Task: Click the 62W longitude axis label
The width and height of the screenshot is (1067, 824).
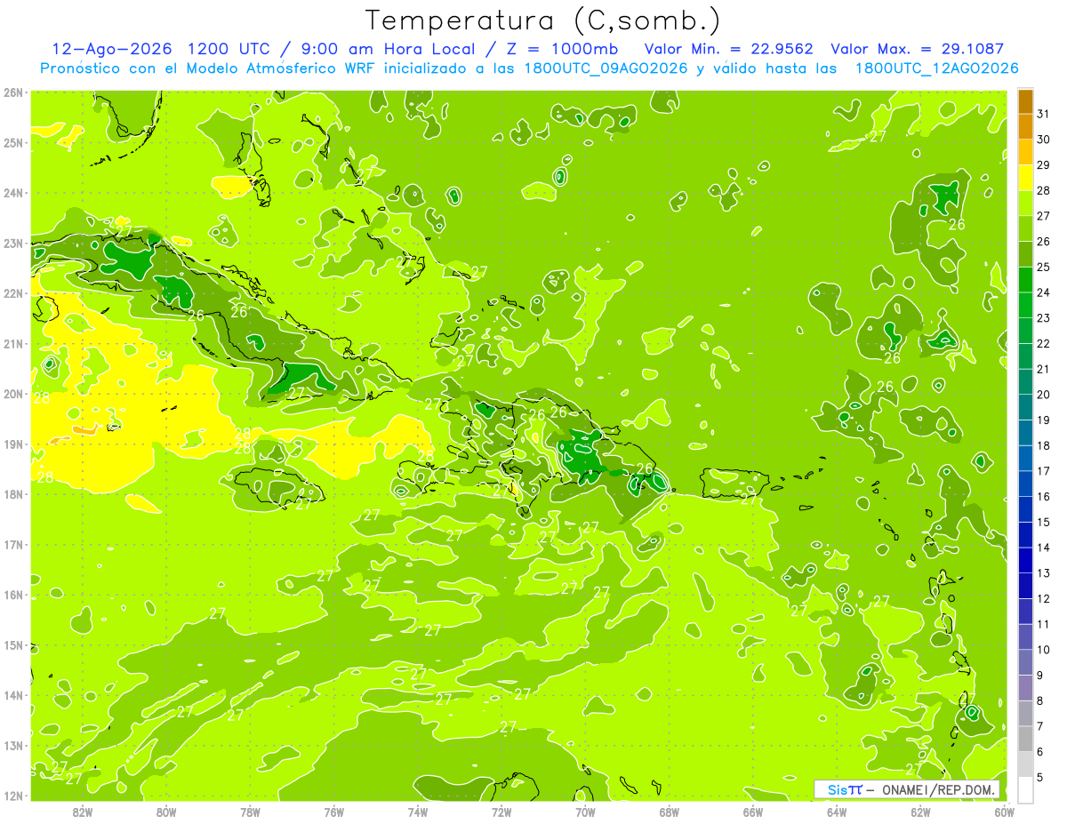Action: [x=920, y=812]
